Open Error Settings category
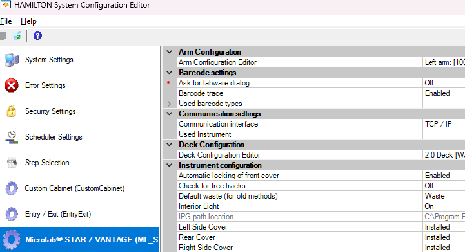This screenshot has height=252, width=465. click(45, 85)
